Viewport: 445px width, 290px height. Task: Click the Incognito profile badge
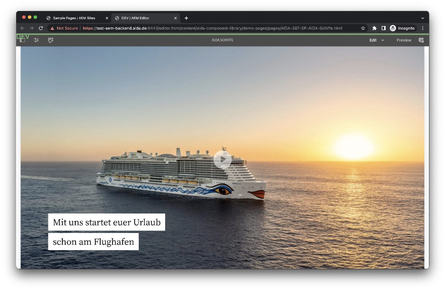pos(402,28)
